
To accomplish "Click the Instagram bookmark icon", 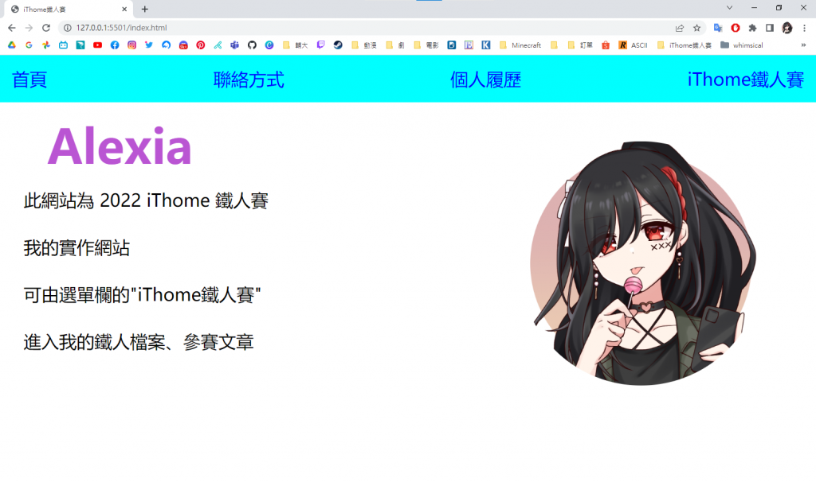I will click(x=131, y=45).
